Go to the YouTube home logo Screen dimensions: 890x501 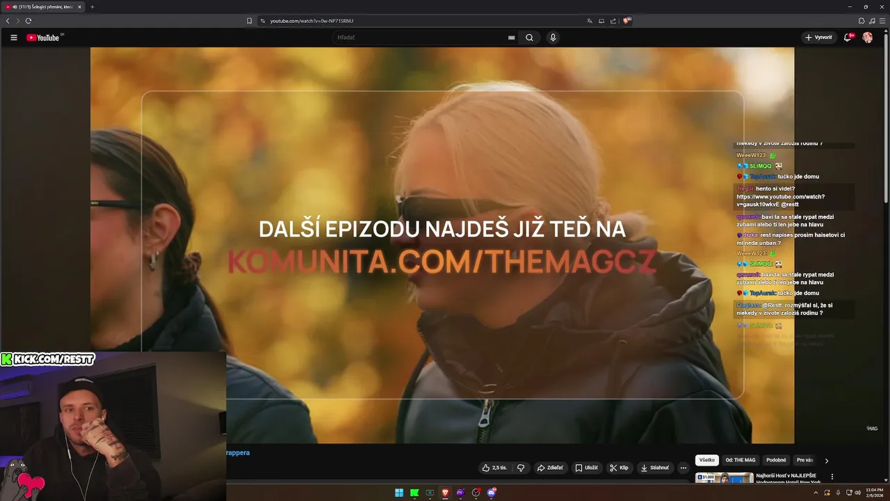point(43,38)
